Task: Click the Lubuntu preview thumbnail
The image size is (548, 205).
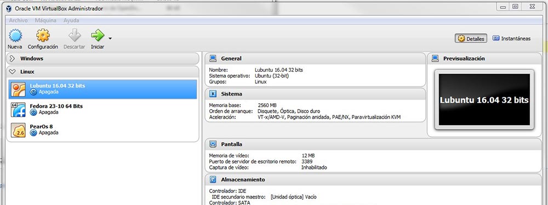Action: (484, 99)
